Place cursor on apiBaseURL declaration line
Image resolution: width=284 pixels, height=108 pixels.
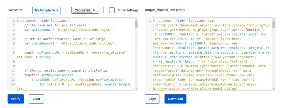(69, 30)
